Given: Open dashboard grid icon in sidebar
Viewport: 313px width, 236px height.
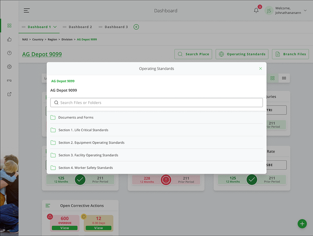Looking at the screenshot, I should pyautogui.click(x=9, y=26).
